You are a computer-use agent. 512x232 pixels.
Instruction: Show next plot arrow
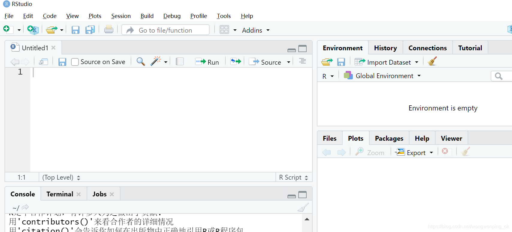342,152
